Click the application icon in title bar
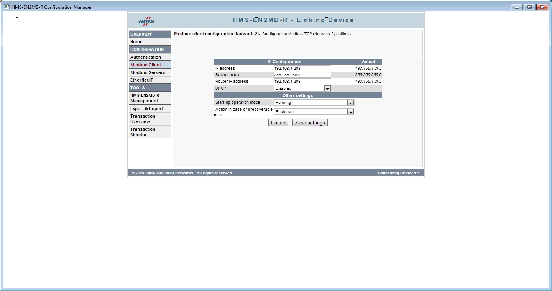 [x=7, y=7]
